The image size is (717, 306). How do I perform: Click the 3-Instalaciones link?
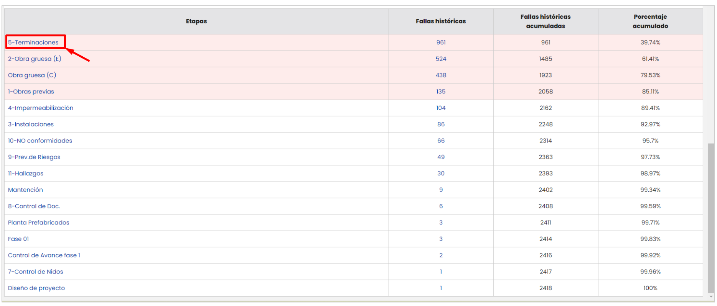tap(31, 124)
